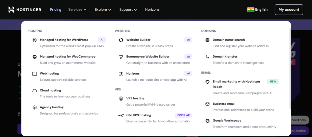Open the Pricing page from the top navigation
The width and height of the screenshot is (312, 137).
[x=56, y=9]
